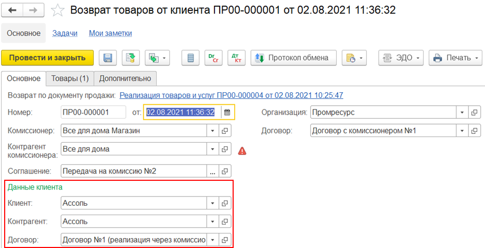
Task: Open document structure list icon
Action: coord(190,58)
